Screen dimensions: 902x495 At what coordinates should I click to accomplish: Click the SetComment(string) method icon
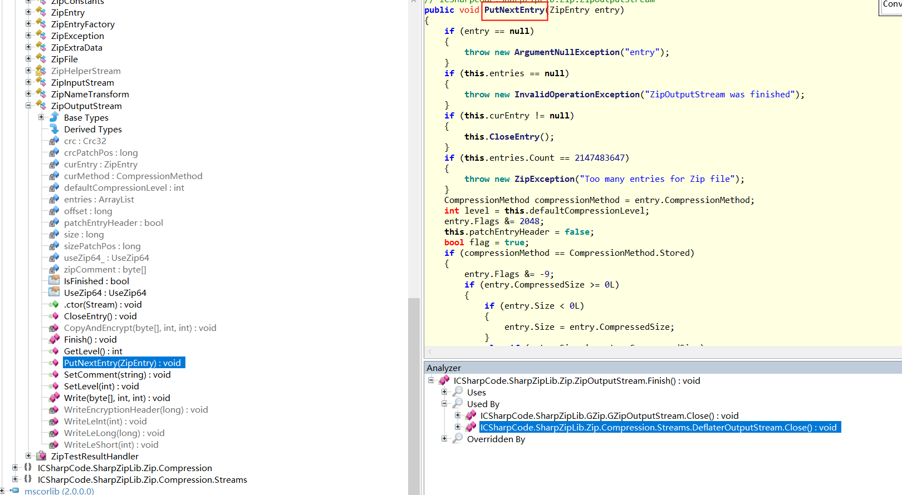(x=54, y=374)
